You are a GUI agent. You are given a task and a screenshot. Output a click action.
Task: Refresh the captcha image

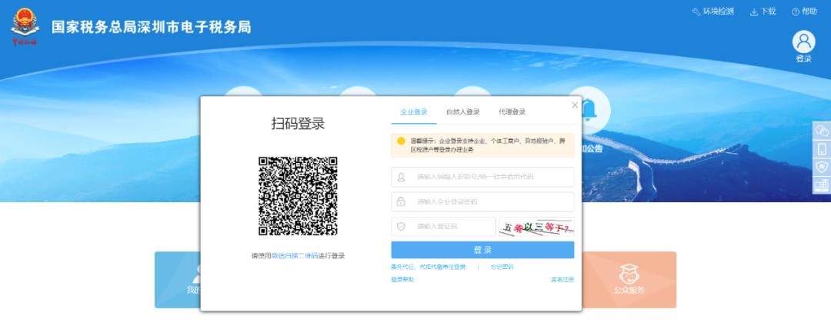536,227
